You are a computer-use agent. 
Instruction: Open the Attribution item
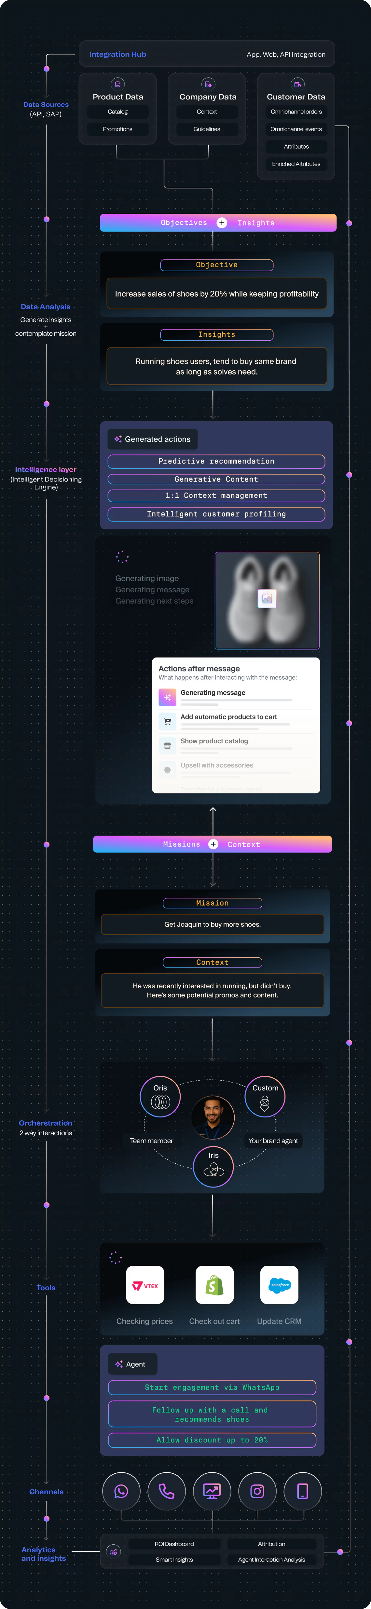point(272,1544)
